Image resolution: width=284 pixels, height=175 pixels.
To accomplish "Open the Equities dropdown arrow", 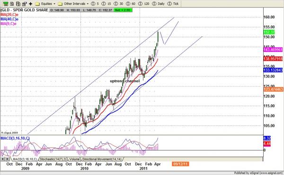I will [x=54, y=4].
